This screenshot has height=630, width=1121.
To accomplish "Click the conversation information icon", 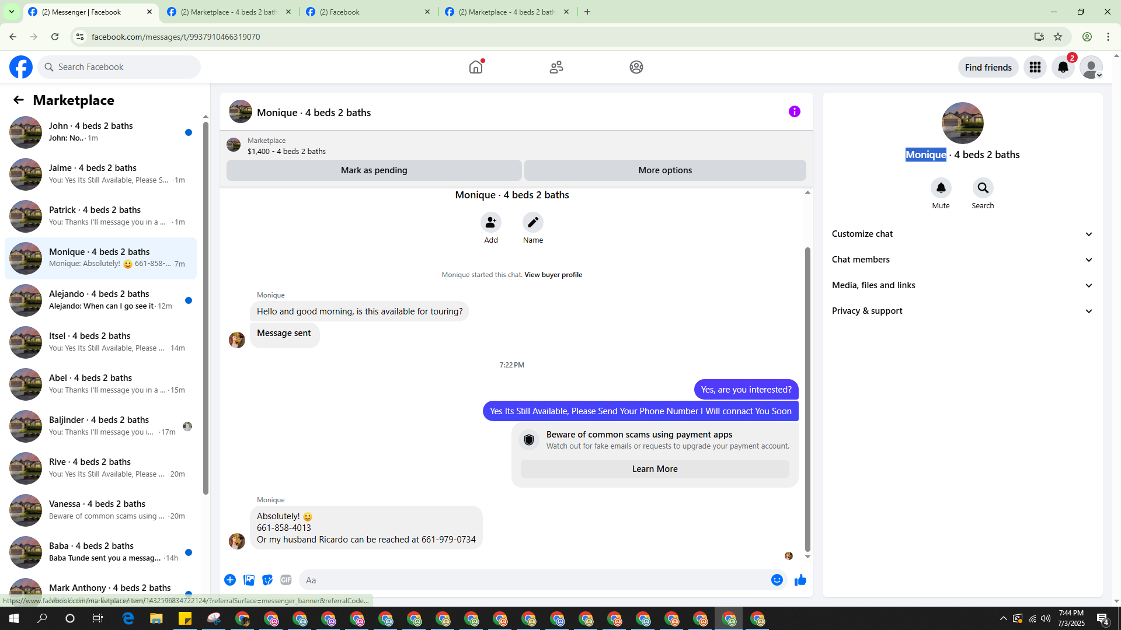I will pos(794,111).
